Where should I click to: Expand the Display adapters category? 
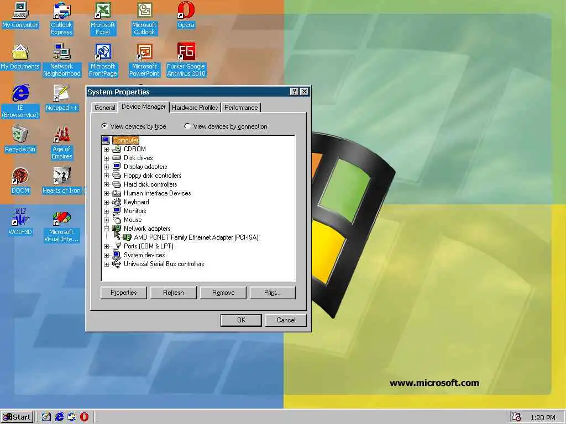106,167
